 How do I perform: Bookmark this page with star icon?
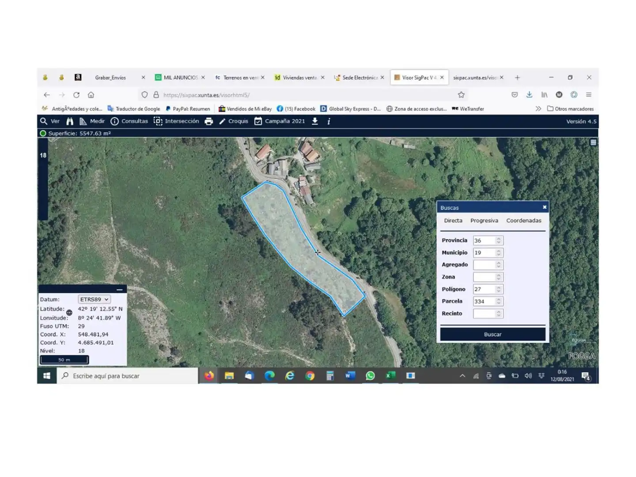461,95
